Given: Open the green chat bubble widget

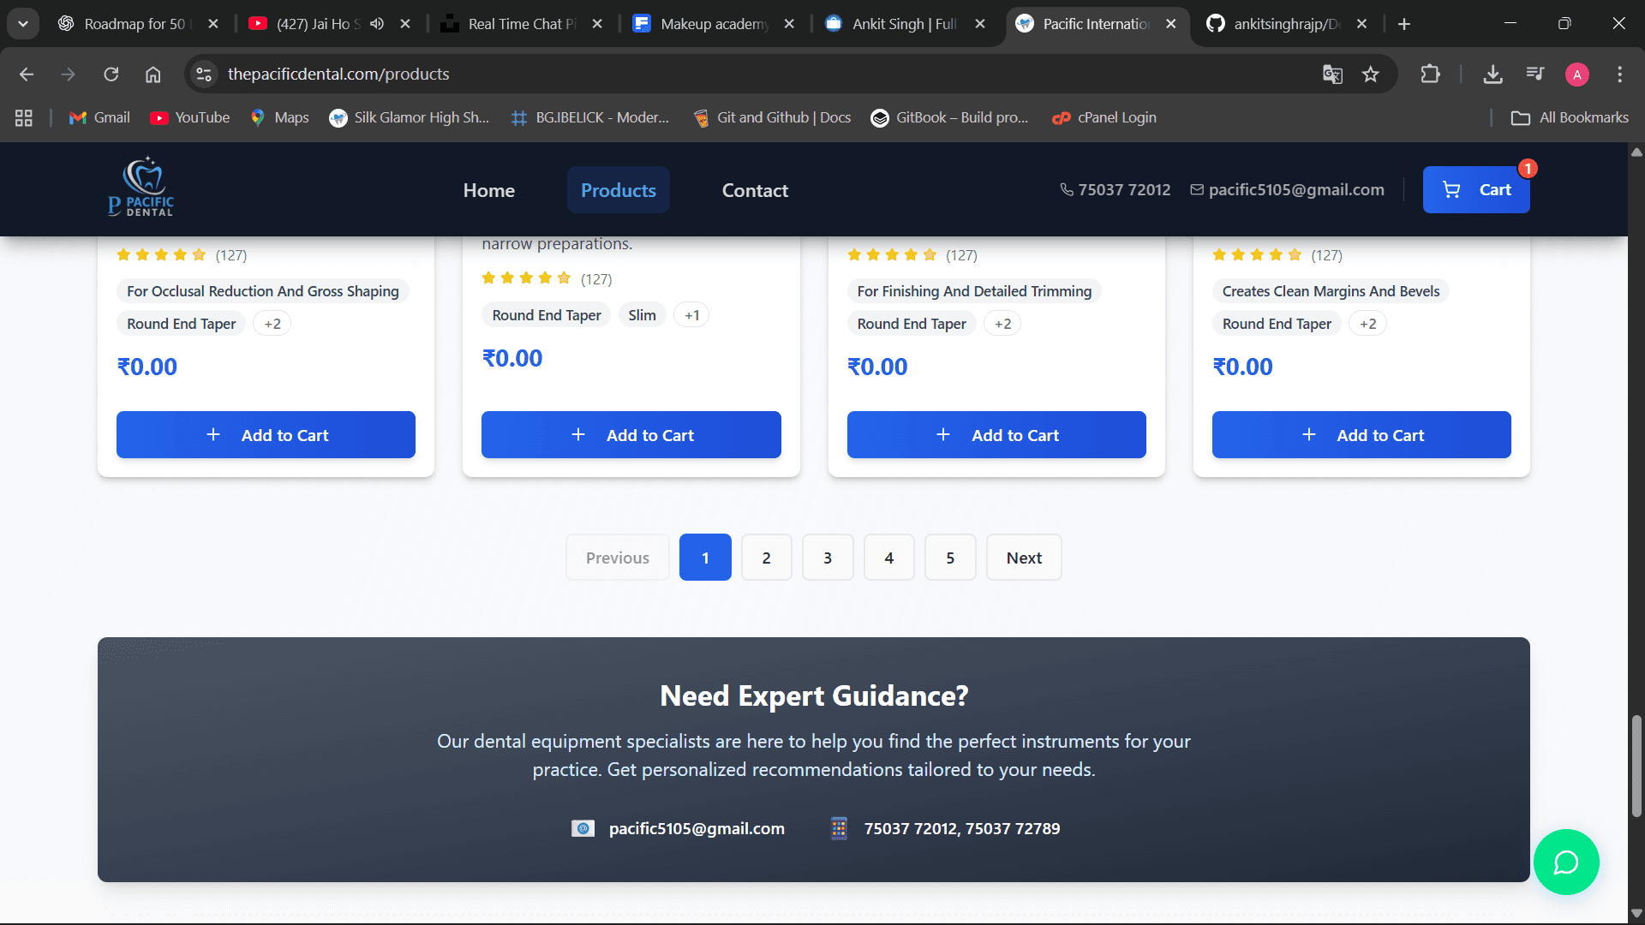Looking at the screenshot, I should (x=1565, y=862).
